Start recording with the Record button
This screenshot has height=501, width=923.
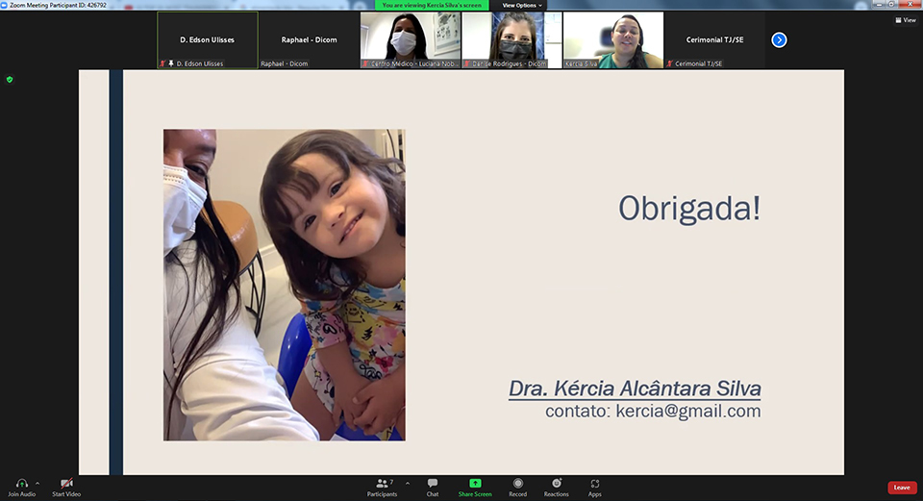[518, 484]
